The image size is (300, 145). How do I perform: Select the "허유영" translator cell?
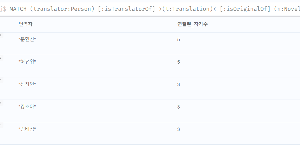point(27,62)
